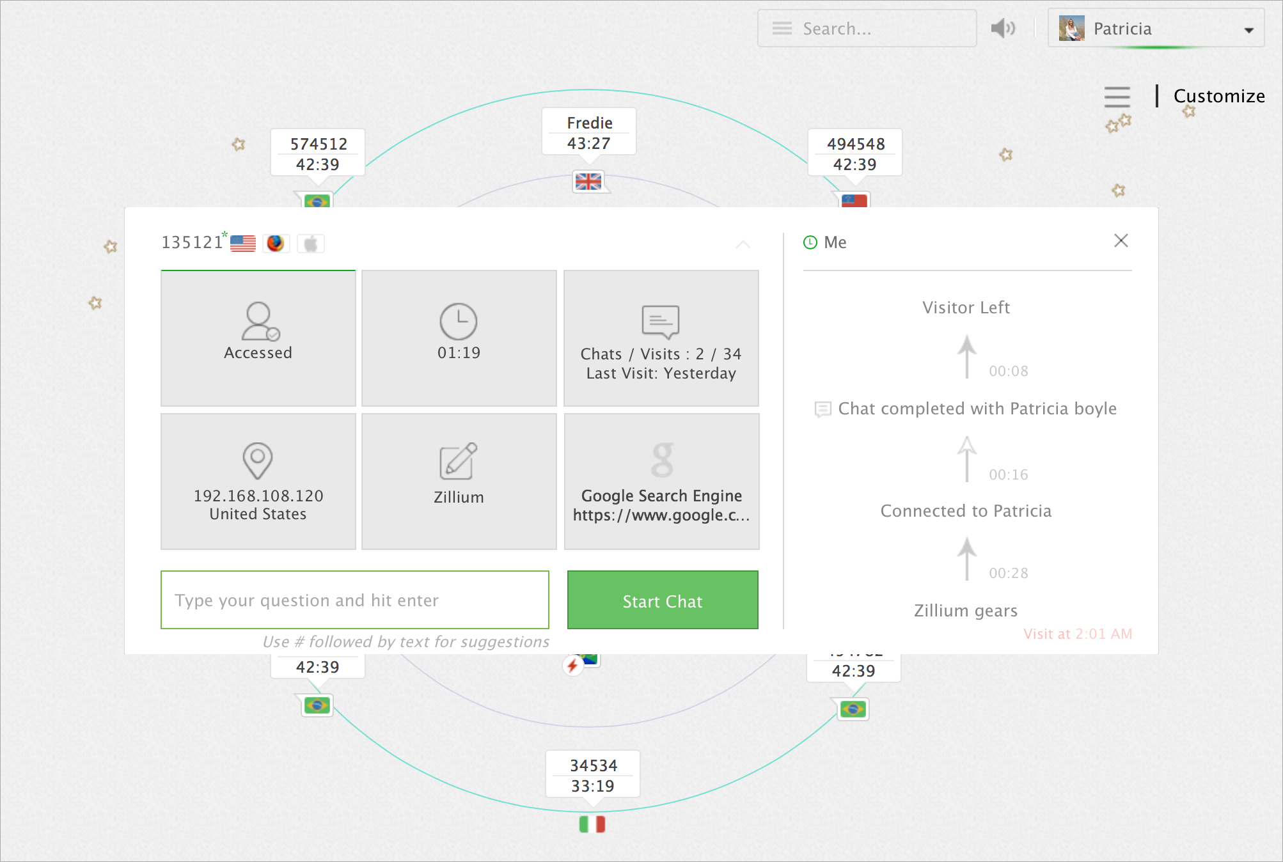Click the hamburger icon in the search box

point(782,28)
